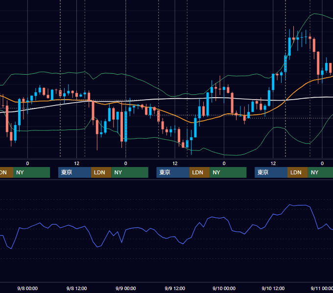Click hour label 0 above 9/10 00:00

[x=224, y=164]
